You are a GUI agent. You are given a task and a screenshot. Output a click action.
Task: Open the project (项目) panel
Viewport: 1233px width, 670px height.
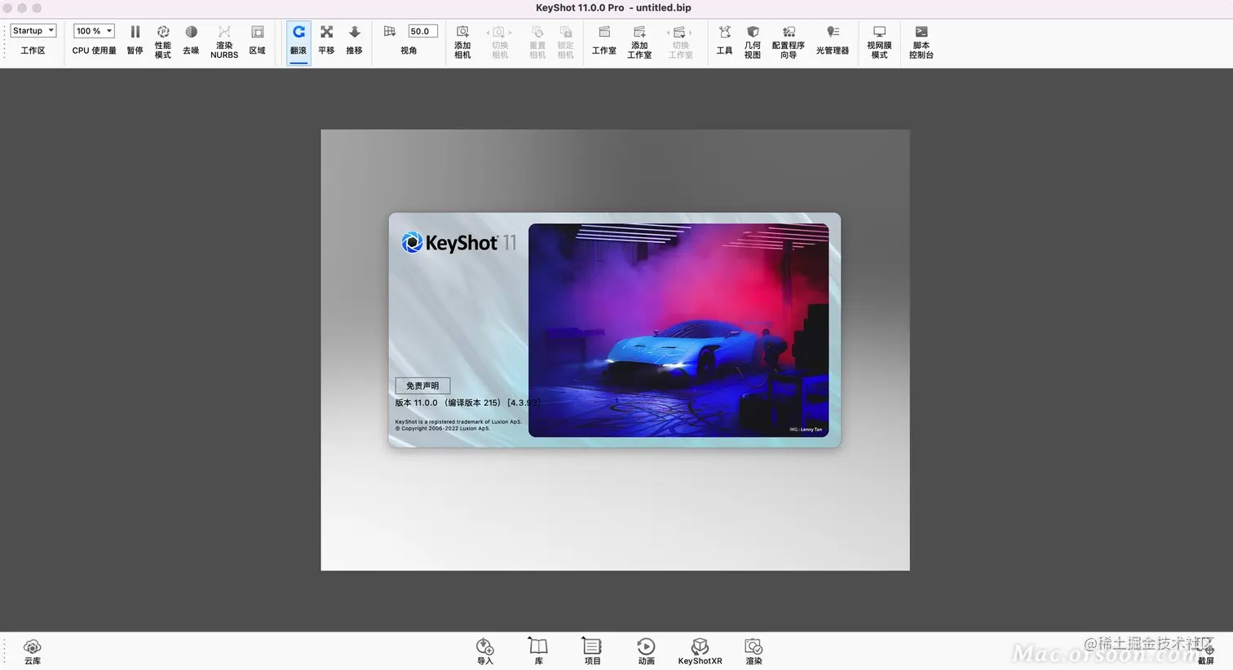(x=592, y=652)
